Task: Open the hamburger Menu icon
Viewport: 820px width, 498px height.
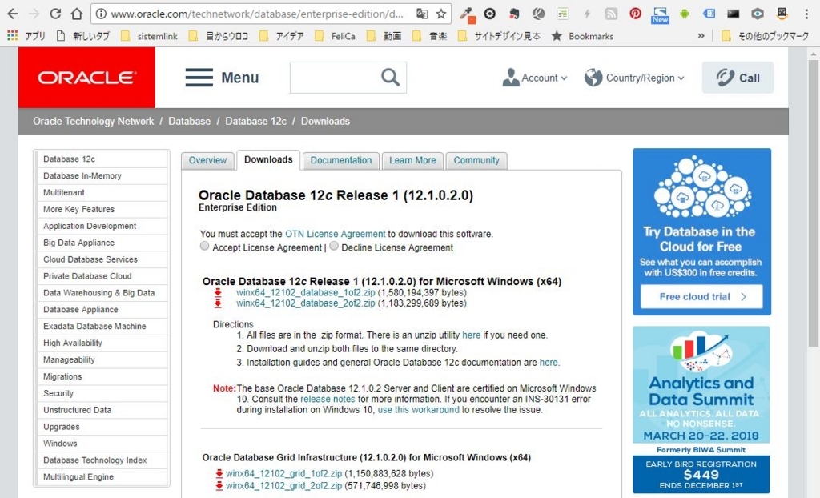Action: point(199,78)
